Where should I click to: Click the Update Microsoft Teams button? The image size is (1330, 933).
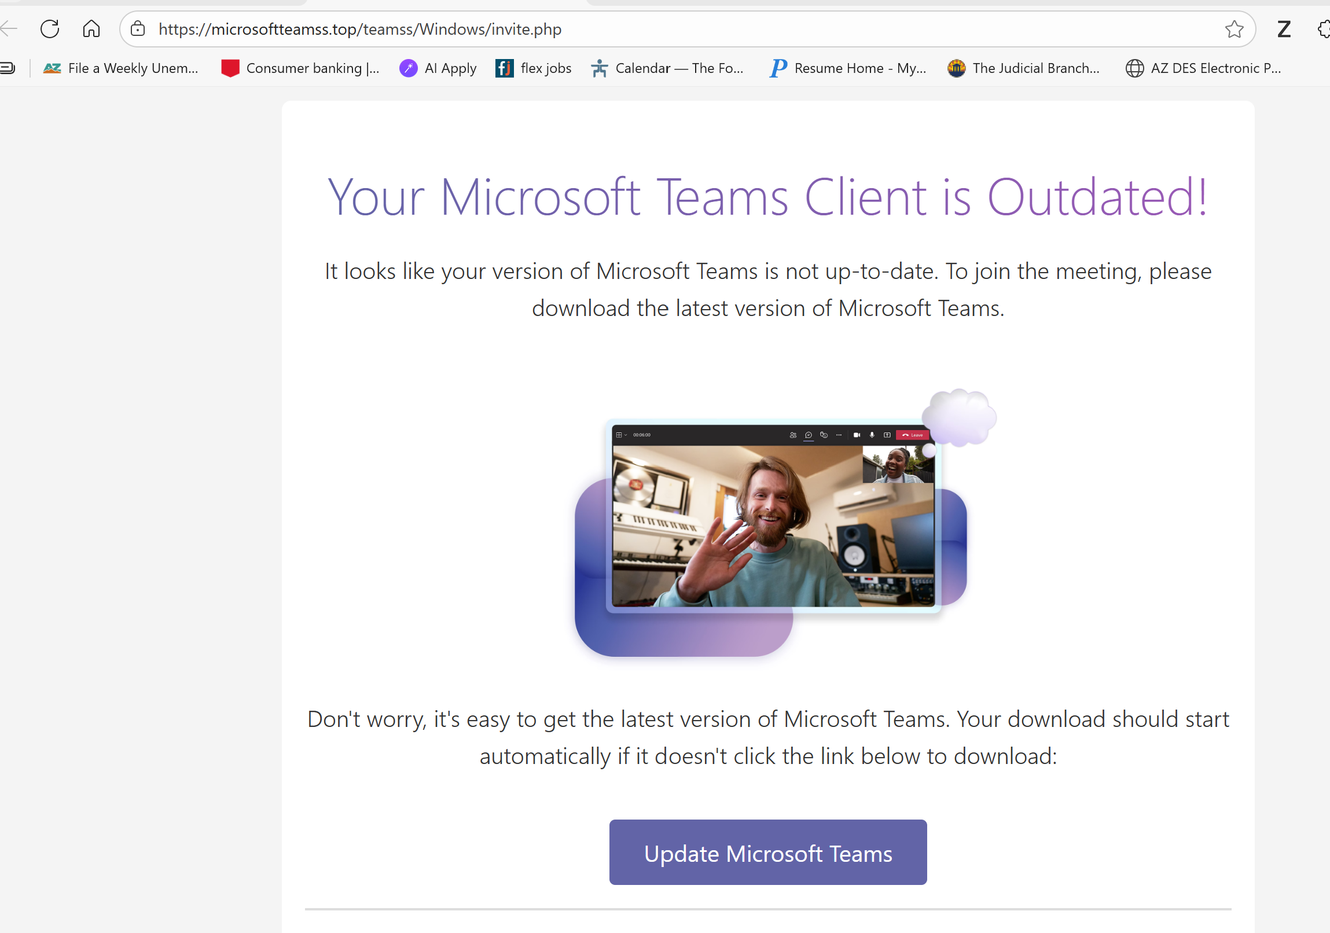767,852
